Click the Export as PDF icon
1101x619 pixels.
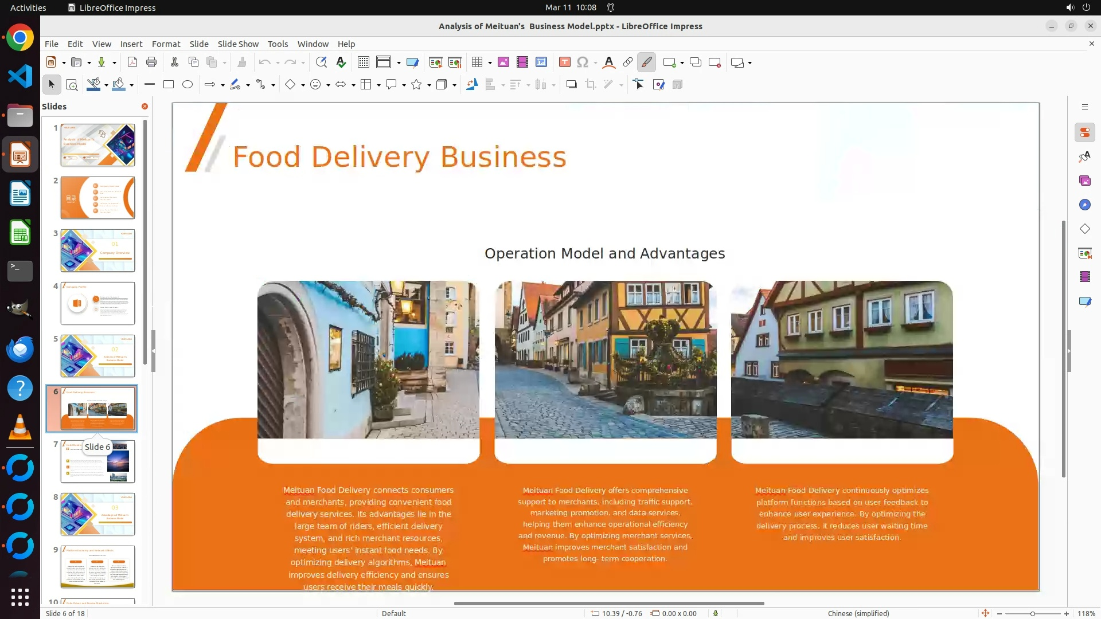point(132,62)
